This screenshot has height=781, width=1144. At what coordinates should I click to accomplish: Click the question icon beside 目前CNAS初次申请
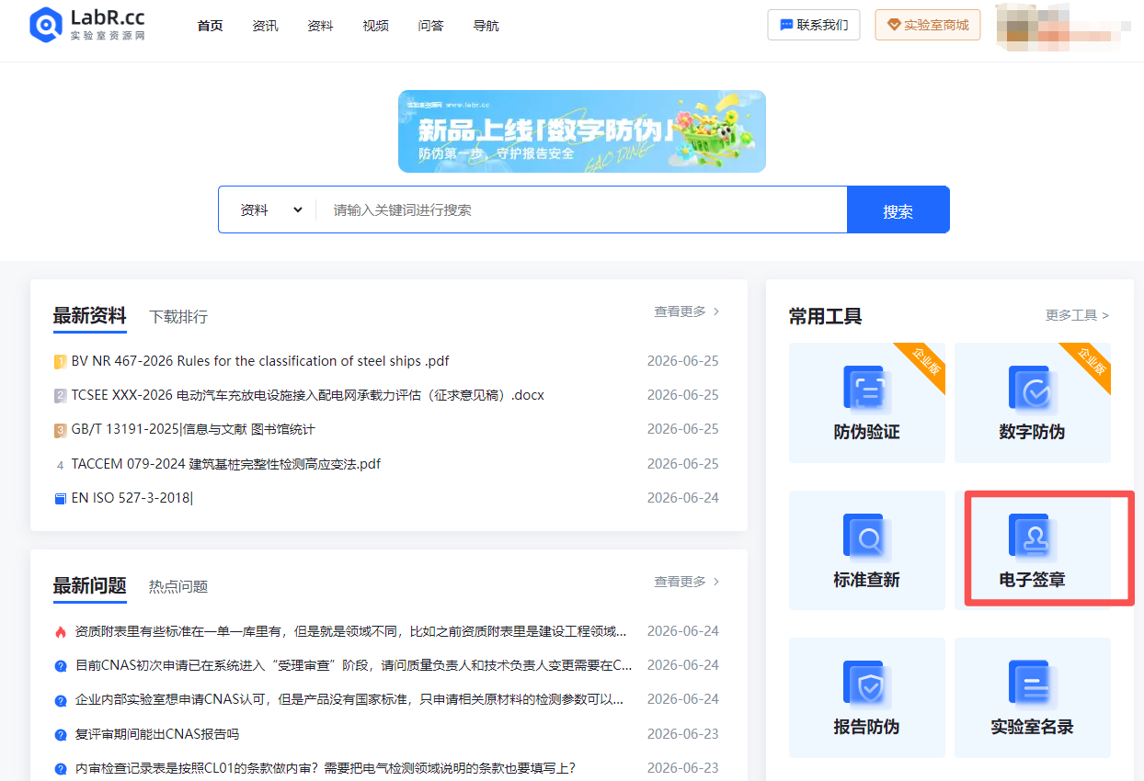pyautogui.click(x=61, y=666)
